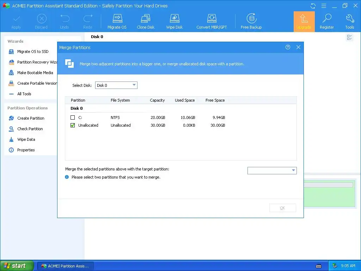Open Convert MBR/GPT tool
Image resolution: width=361 pixels, height=271 pixels.
212,22
